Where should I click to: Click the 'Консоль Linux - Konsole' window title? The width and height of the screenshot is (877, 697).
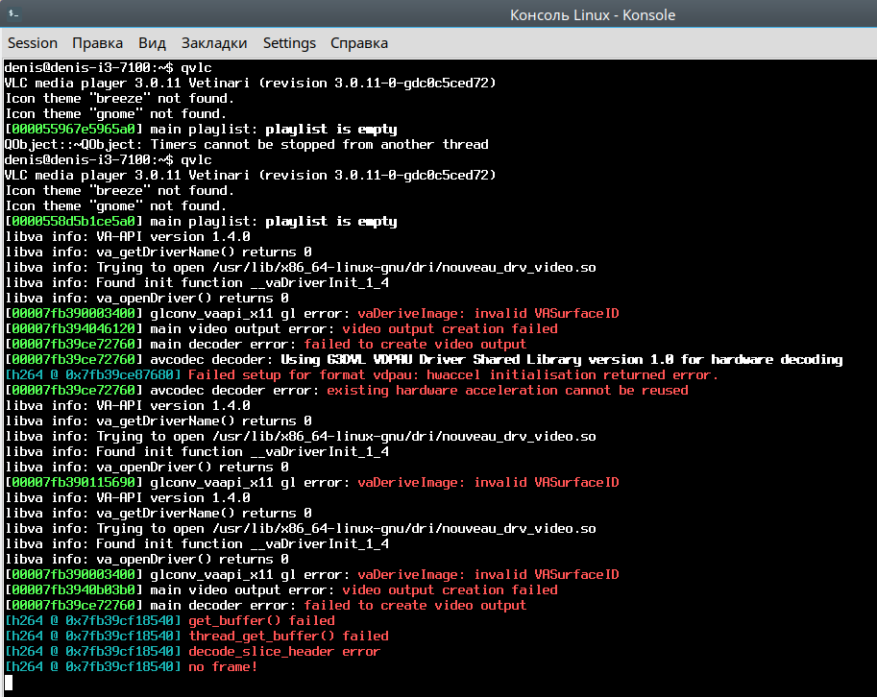pos(593,15)
